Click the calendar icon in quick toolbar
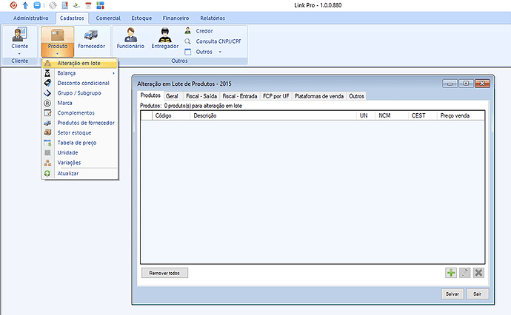Screen dimensions: 511x315 (x=88, y=5)
